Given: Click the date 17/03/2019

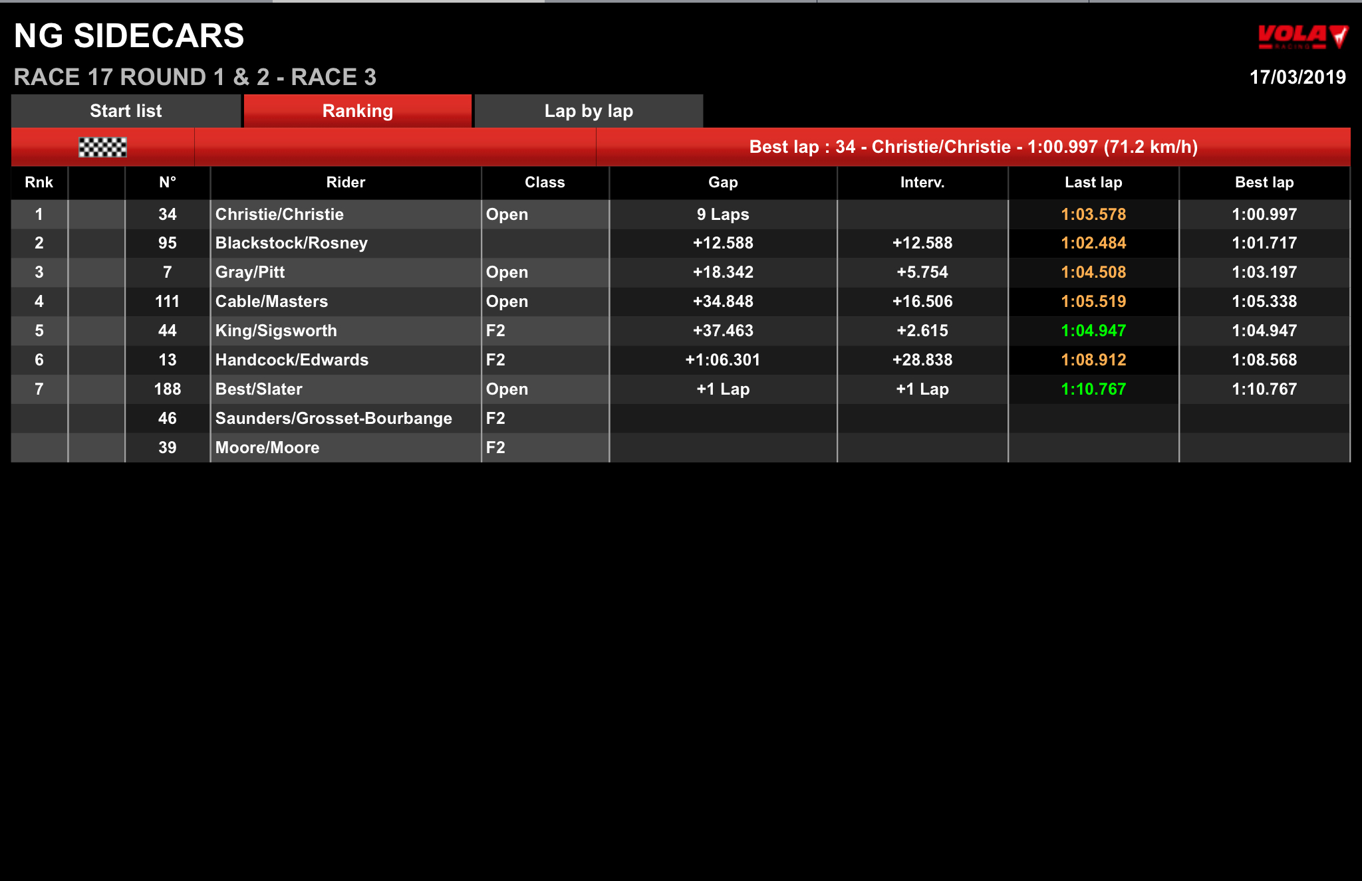Looking at the screenshot, I should point(1297,77).
